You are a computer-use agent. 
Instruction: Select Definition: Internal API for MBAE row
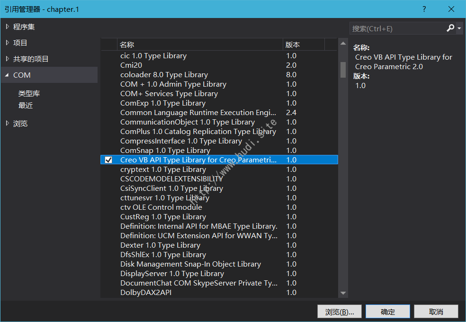click(219, 226)
